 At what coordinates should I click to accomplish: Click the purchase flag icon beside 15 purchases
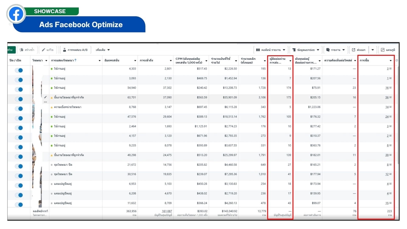pos(390,203)
